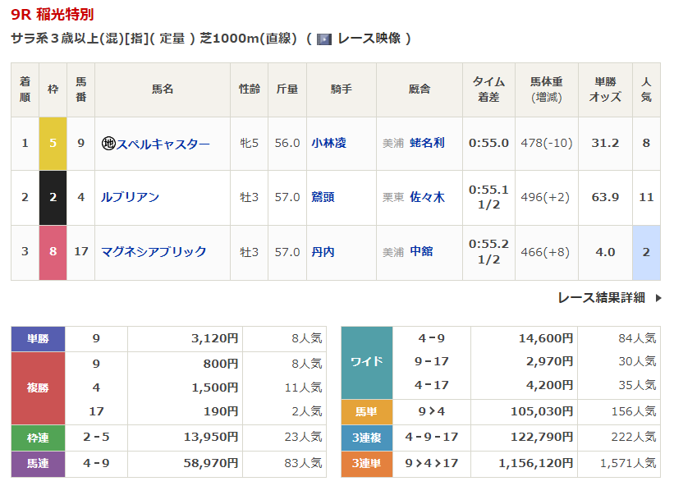This screenshot has height=486, width=674.
Task: Open horse ルブリアン profile
Action: coord(130,197)
